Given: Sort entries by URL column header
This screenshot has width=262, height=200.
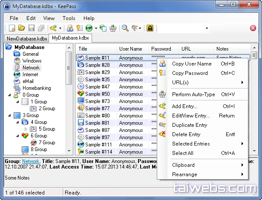Looking at the screenshot, I should 196,49.
